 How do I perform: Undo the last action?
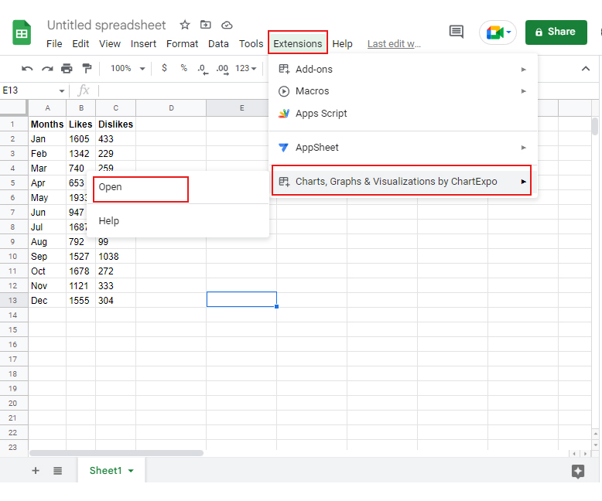pos(27,69)
